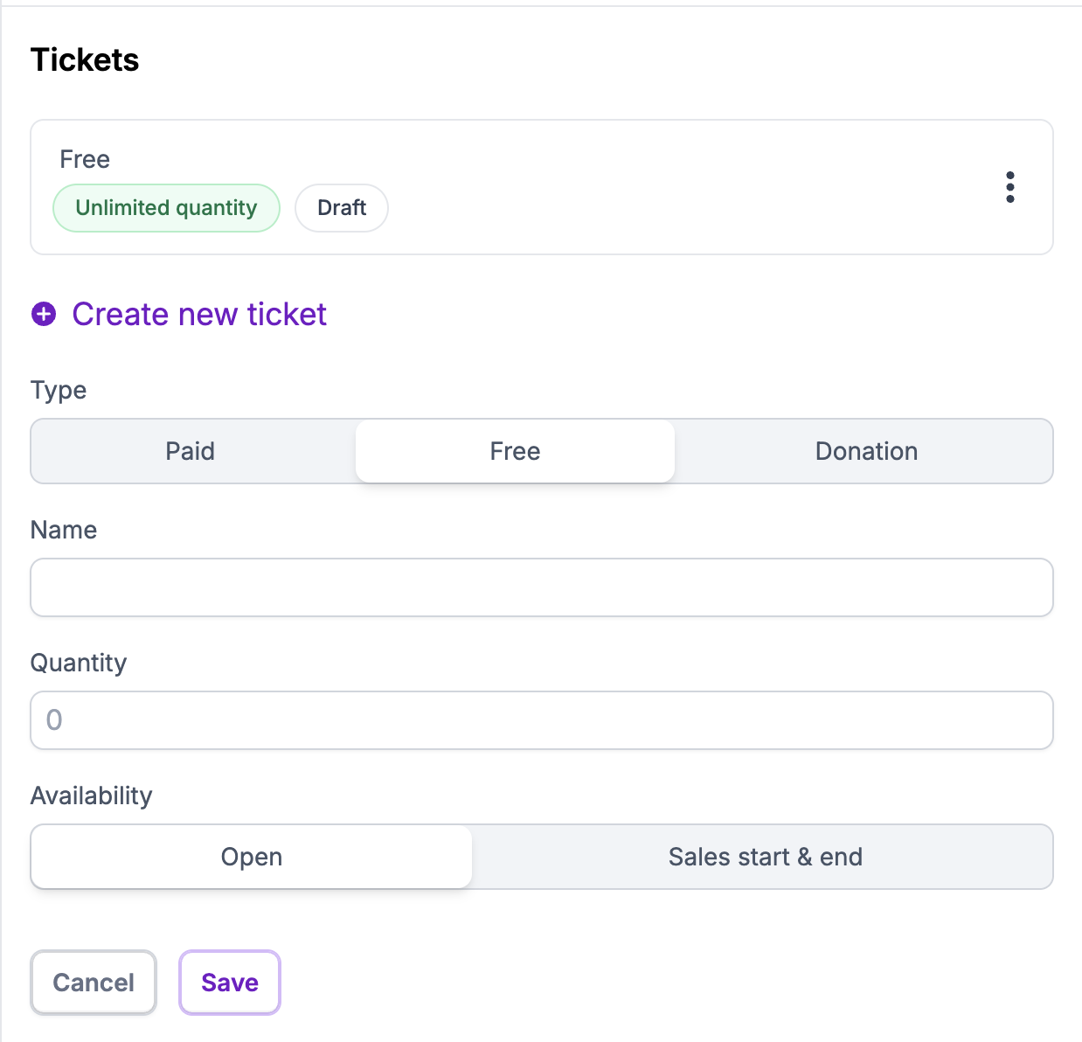Click the Tickets section heading

pyautogui.click(x=85, y=60)
